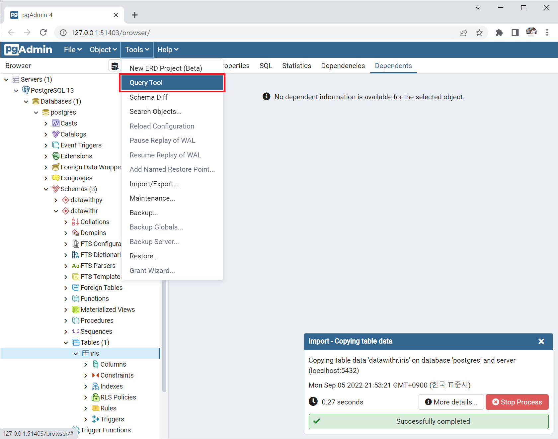Click the Catalogs node icon

pyautogui.click(x=56, y=134)
